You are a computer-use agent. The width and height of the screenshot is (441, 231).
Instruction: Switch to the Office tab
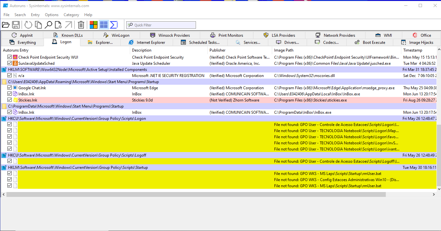422,35
